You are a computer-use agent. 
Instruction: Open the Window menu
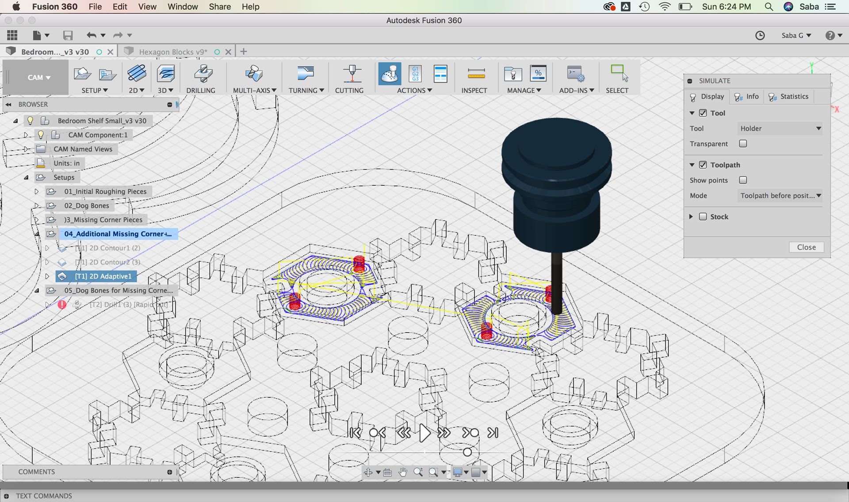click(182, 7)
